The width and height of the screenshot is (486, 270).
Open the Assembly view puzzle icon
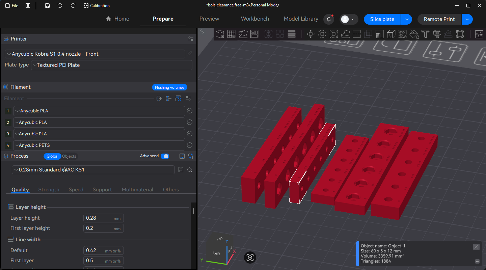click(x=479, y=34)
